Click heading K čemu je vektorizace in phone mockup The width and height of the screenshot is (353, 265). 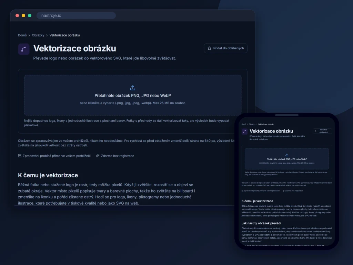(257, 201)
